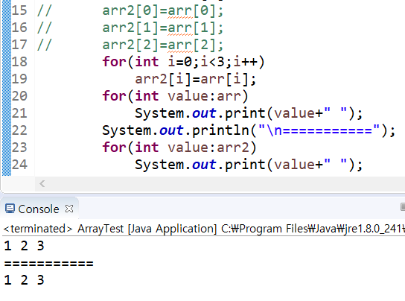Click the 'for(int value:arr)' loop line
405x301 pixels.
[x=175, y=96]
